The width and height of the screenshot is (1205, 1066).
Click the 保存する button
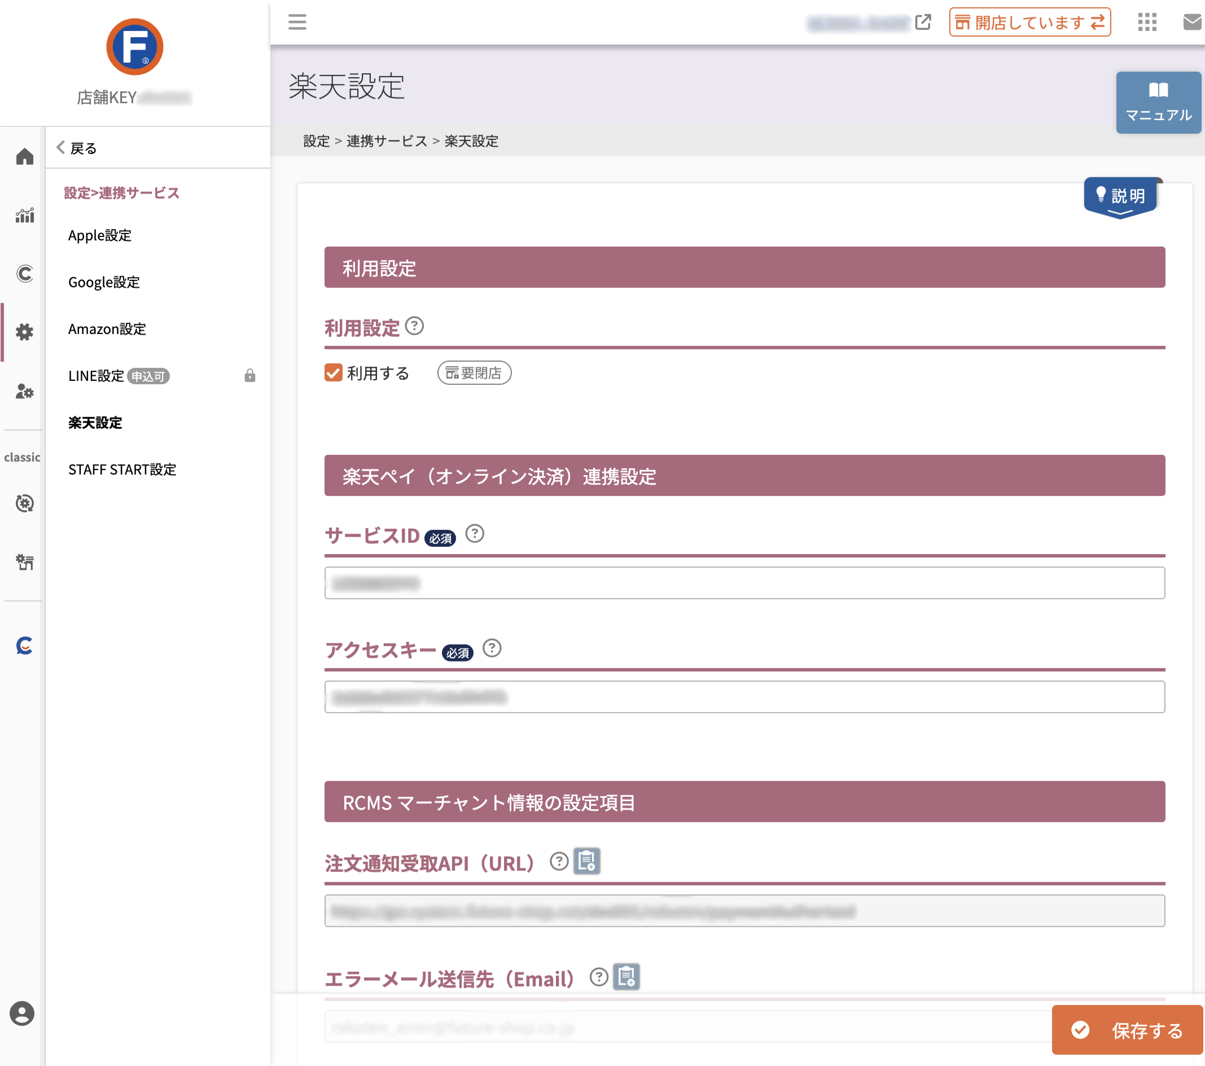(1127, 1030)
